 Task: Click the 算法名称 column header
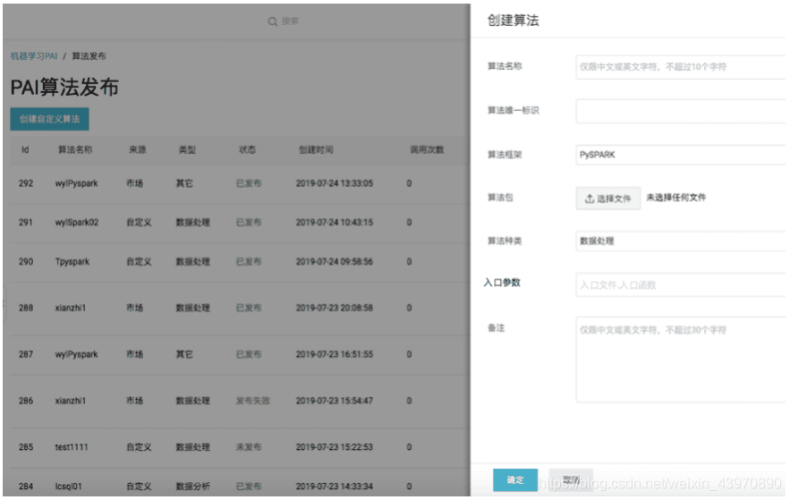75,150
